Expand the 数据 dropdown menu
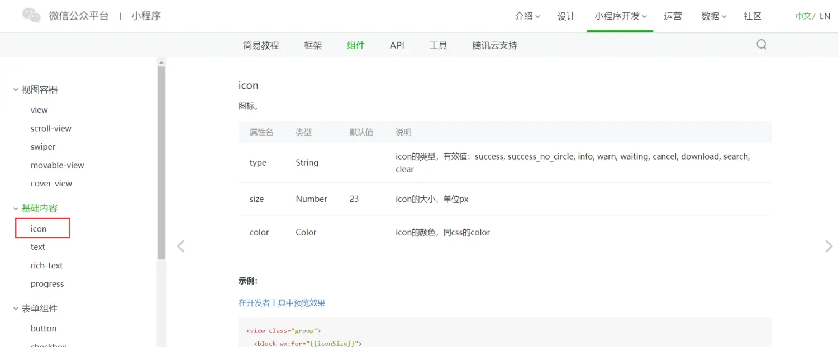This screenshot has width=838, height=347. point(713,16)
